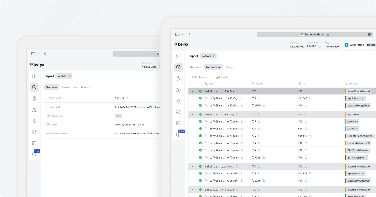Open the browser address bar more-options button
376x197 pixels.
coord(369,34)
